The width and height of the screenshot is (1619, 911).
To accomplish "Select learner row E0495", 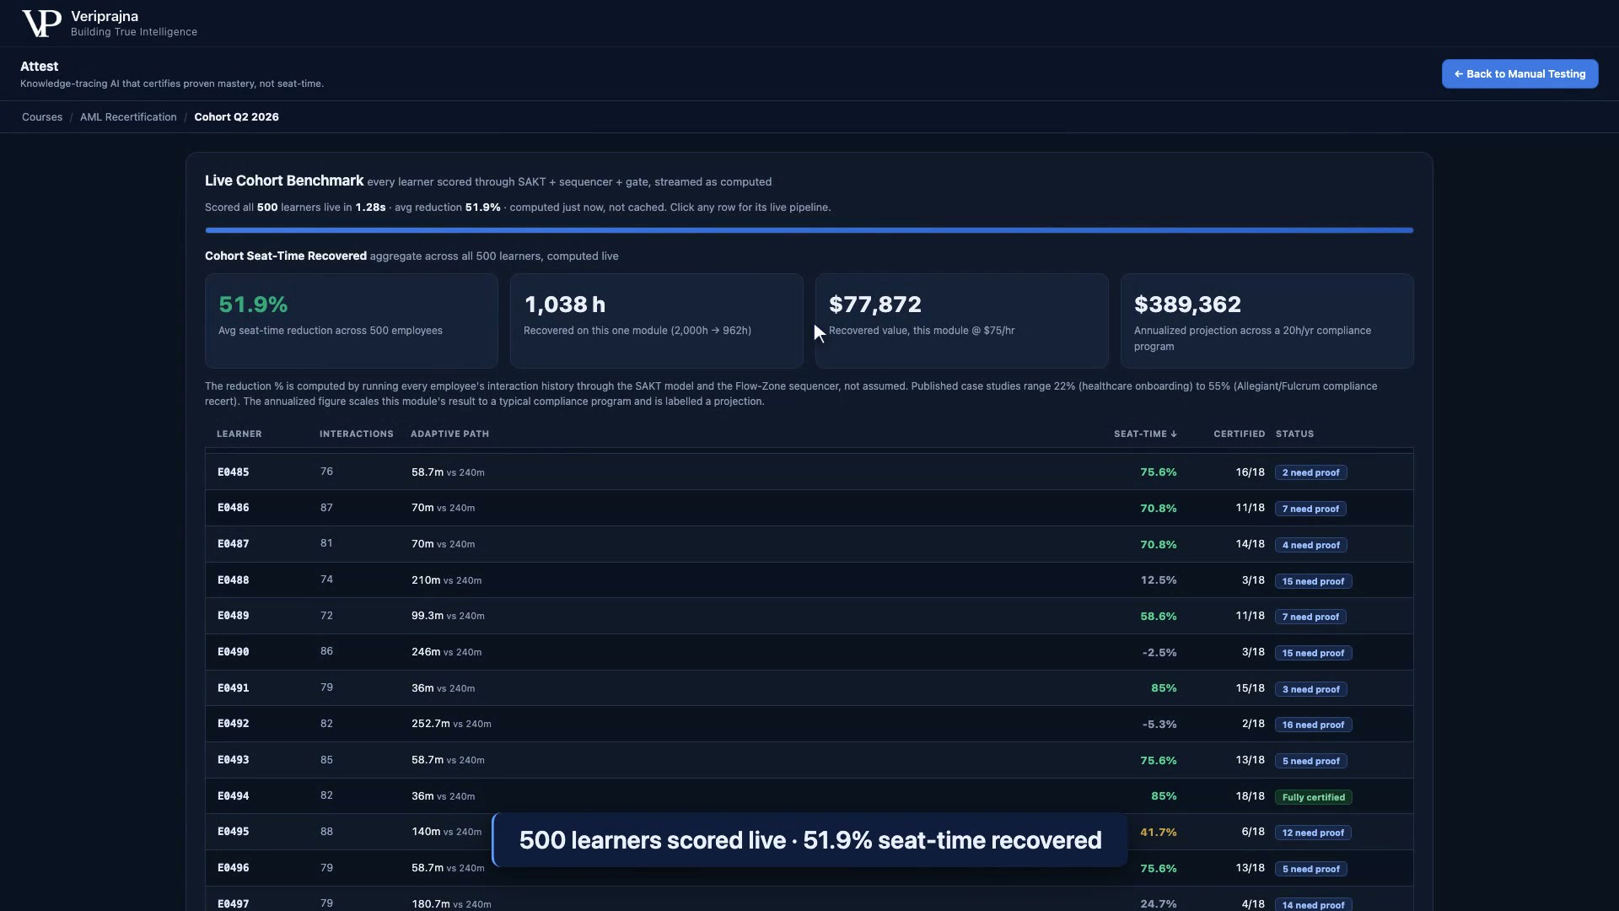I will (809, 832).
